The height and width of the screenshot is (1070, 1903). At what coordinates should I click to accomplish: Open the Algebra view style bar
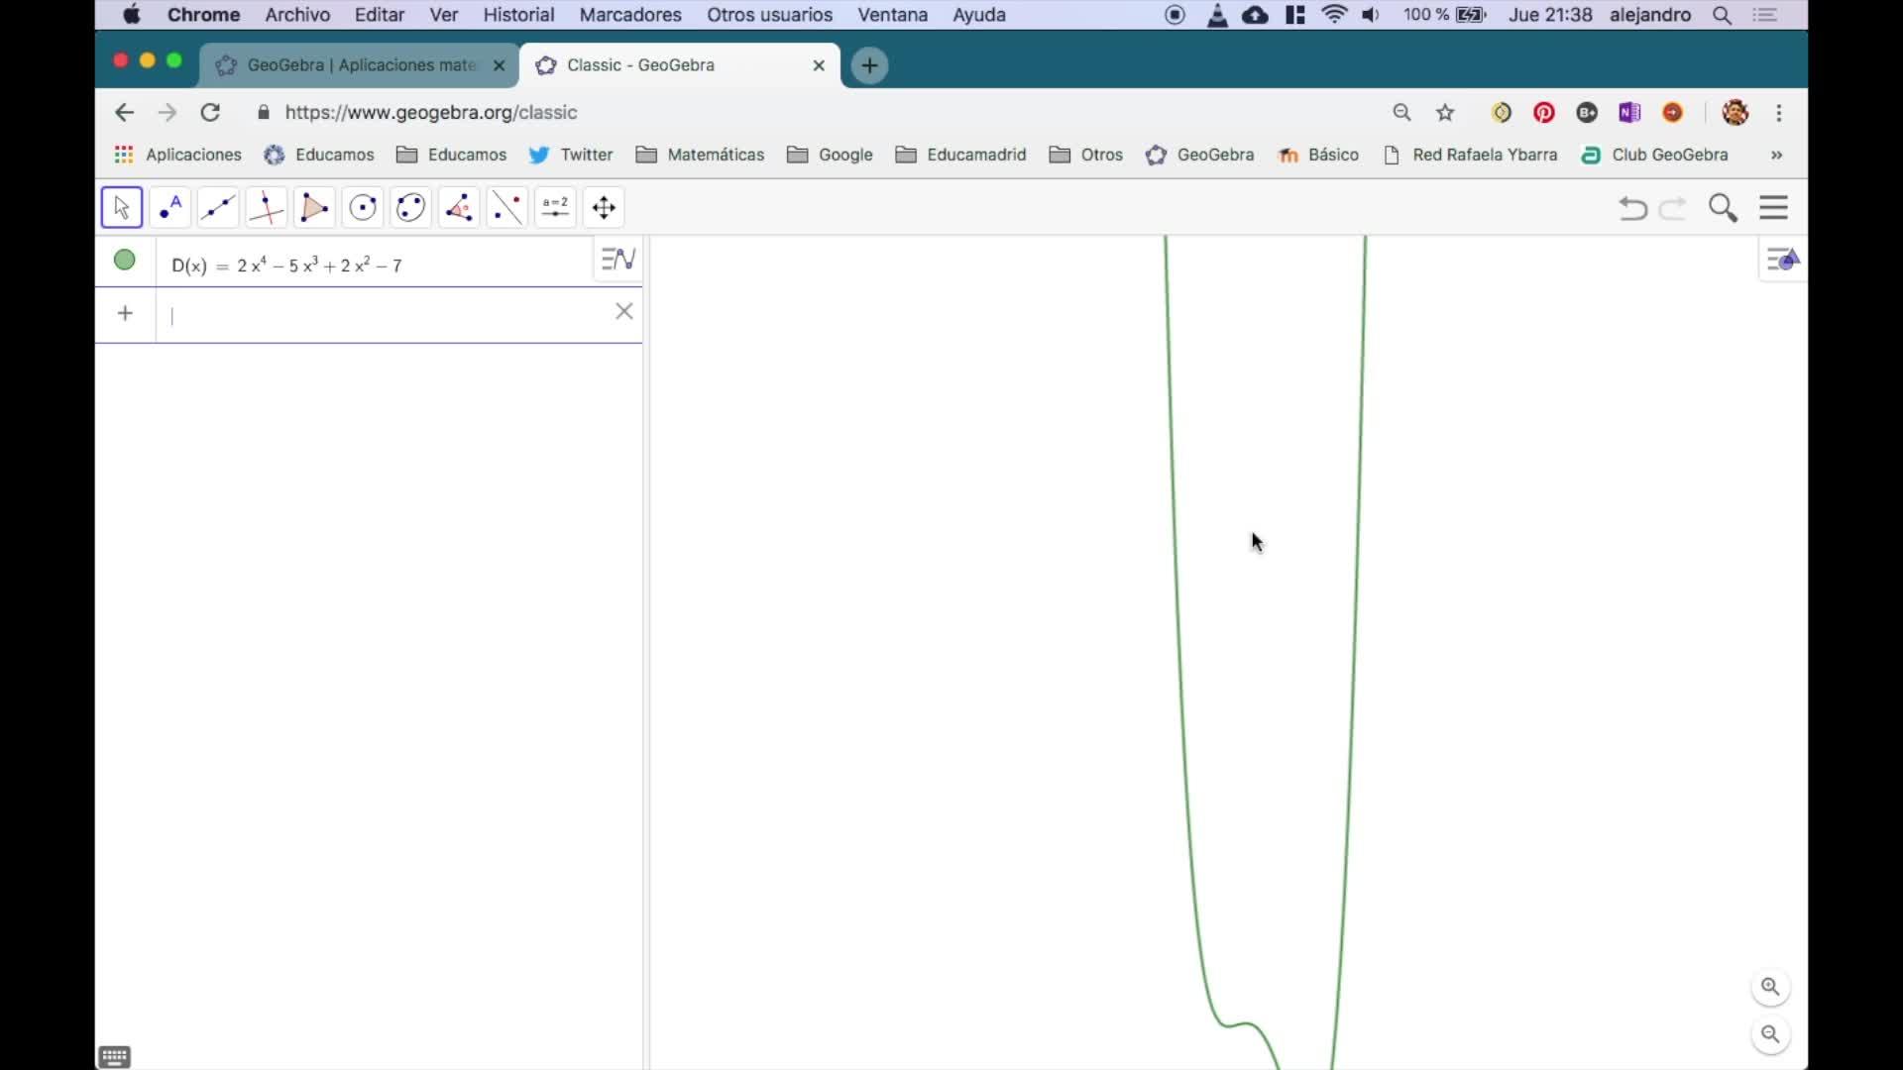pos(618,260)
